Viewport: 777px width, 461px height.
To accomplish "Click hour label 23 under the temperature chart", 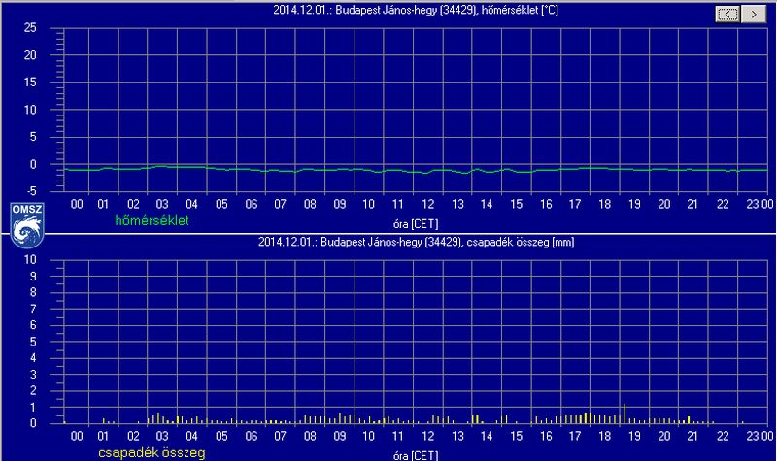I will (x=752, y=204).
